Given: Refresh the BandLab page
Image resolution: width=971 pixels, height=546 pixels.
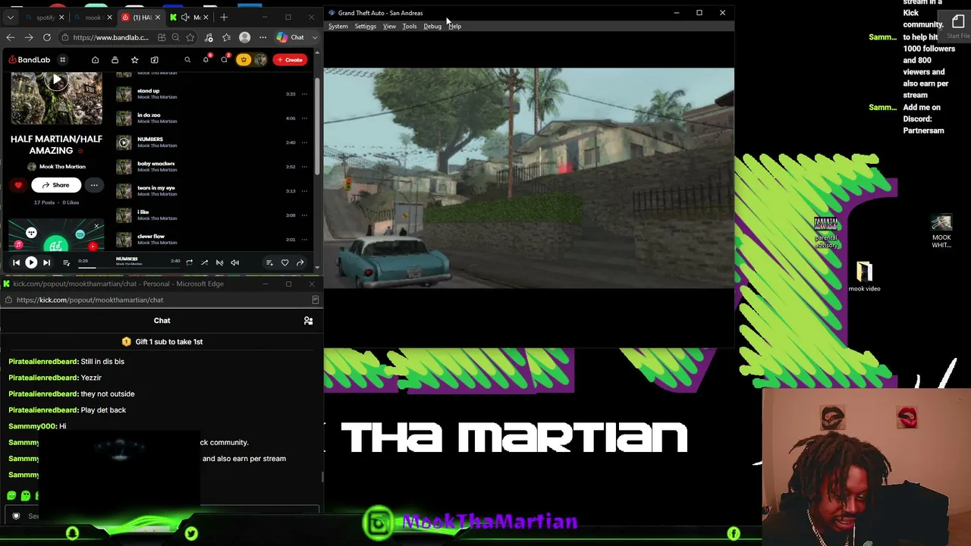Looking at the screenshot, I should point(47,37).
